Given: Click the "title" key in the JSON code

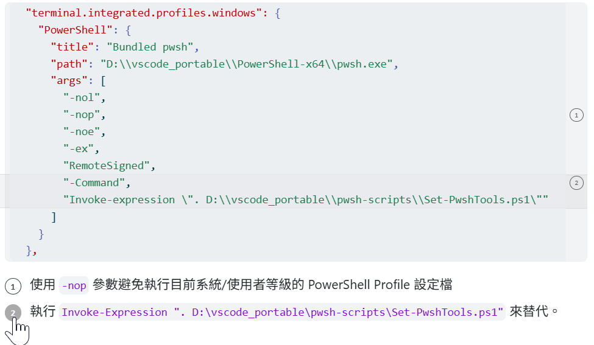Looking at the screenshot, I should (72, 46).
